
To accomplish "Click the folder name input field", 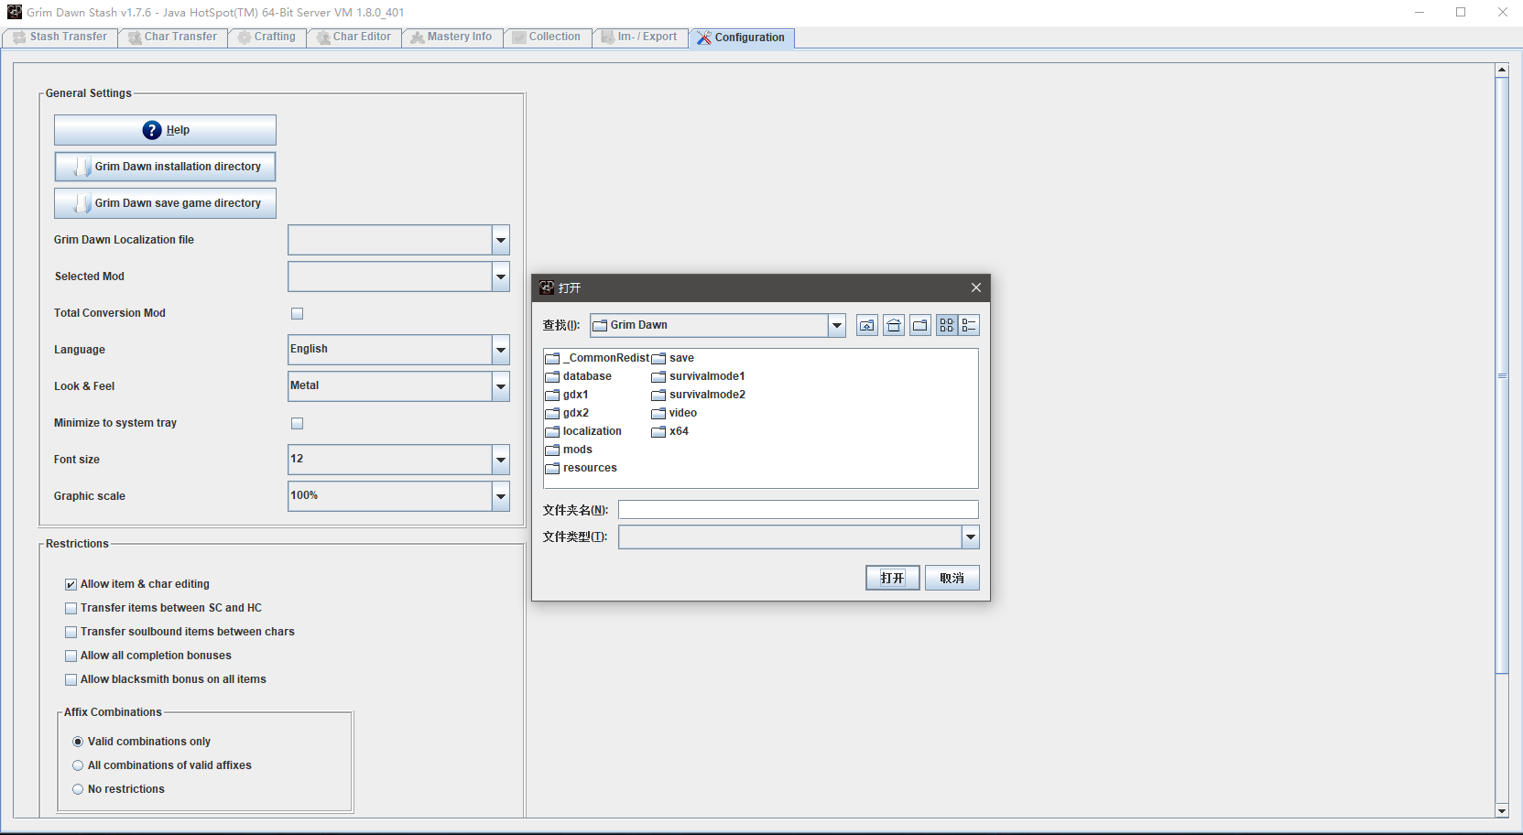I will pyautogui.click(x=799, y=510).
